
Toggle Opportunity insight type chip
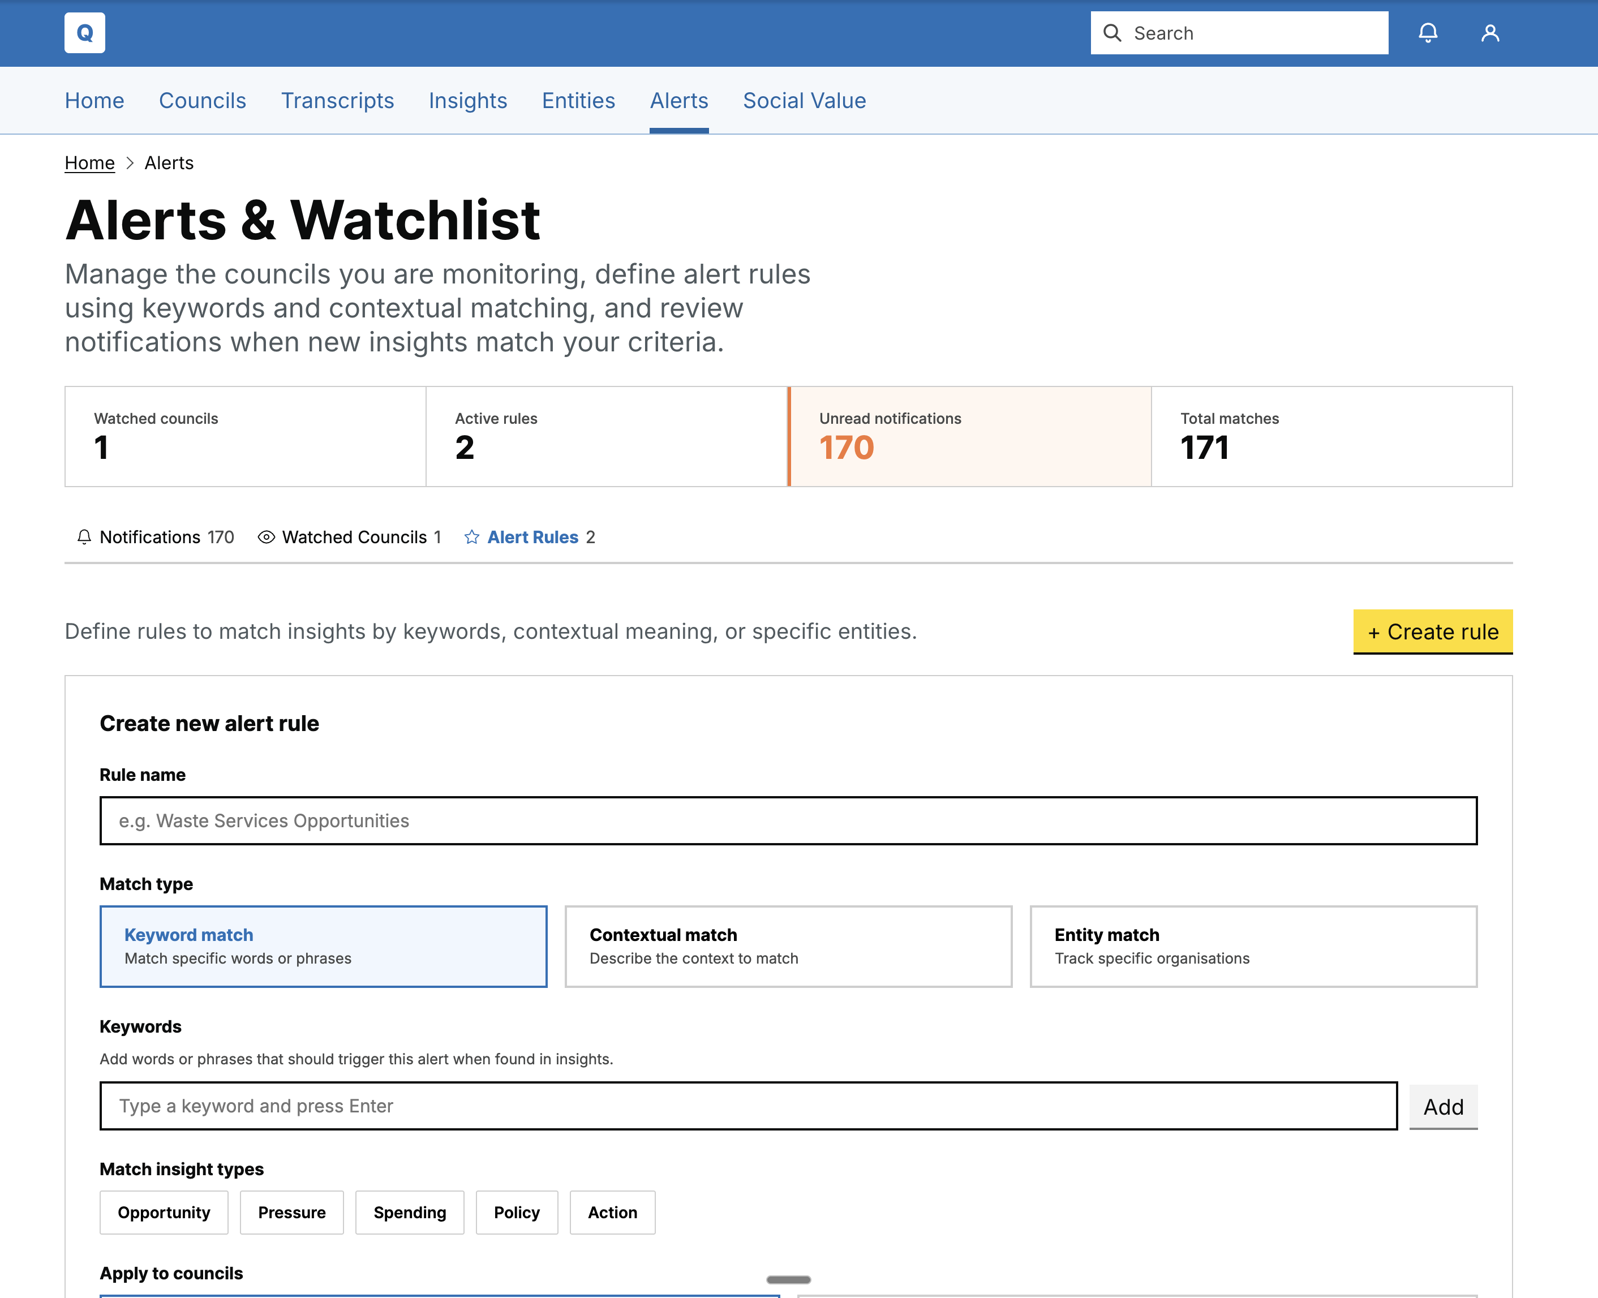point(164,1212)
